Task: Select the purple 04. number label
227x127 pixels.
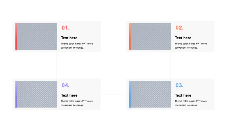Action: (66, 85)
